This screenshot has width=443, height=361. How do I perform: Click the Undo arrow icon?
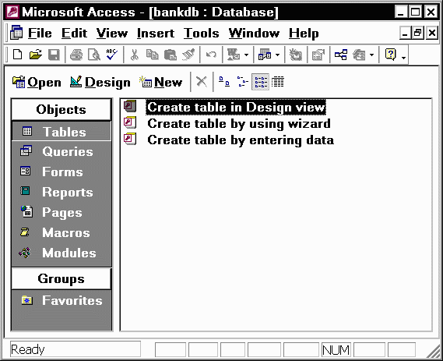[x=211, y=55]
